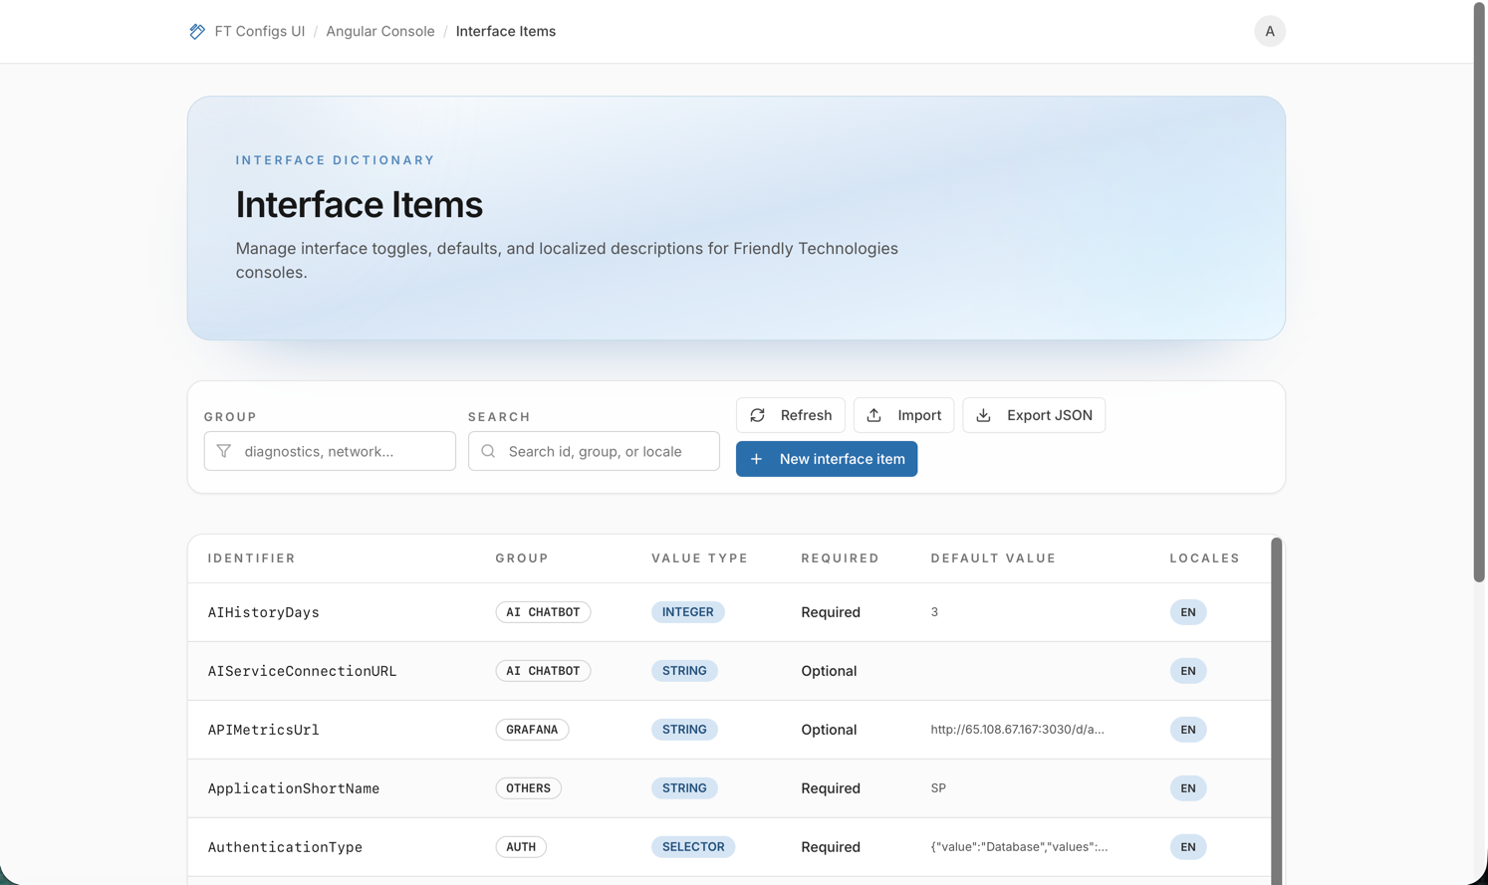Open the AIHistoryDays row

pyautogui.click(x=729, y=612)
